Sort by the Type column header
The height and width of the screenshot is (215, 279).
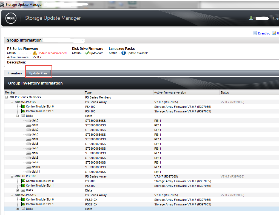pyautogui.click(x=119, y=92)
